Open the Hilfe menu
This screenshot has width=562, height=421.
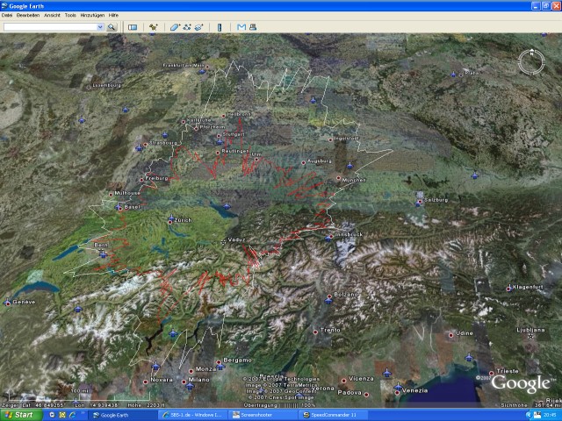tap(113, 15)
